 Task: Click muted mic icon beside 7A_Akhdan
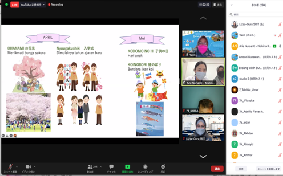(280, 133)
